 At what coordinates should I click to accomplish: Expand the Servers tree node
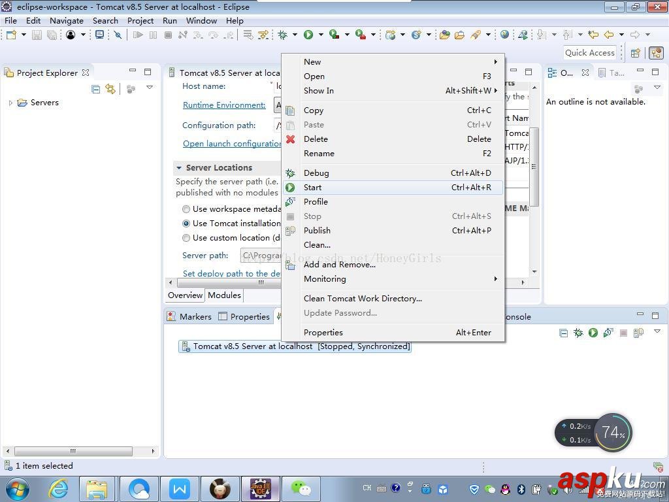coord(10,103)
